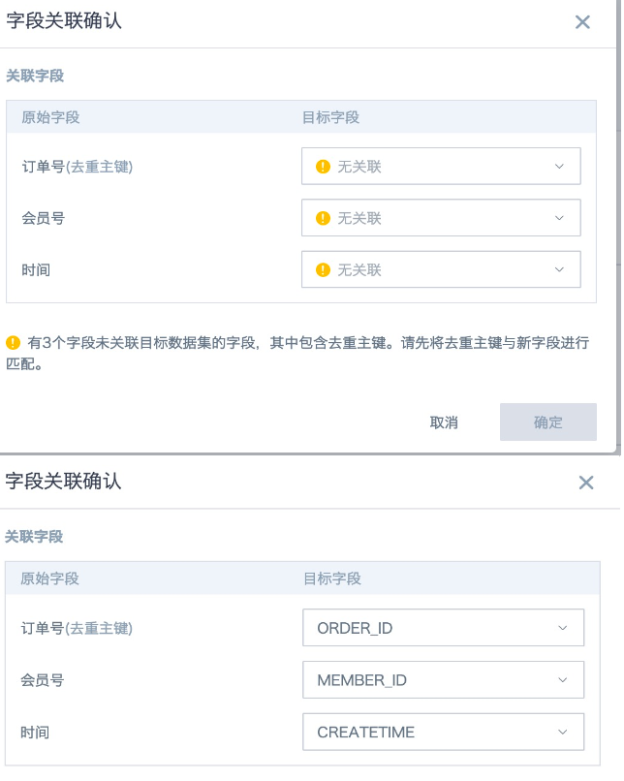624x781 pixels.
Task: Click orange alert icon before 有3个字段未关联 message
Action: tap(13, 343)
